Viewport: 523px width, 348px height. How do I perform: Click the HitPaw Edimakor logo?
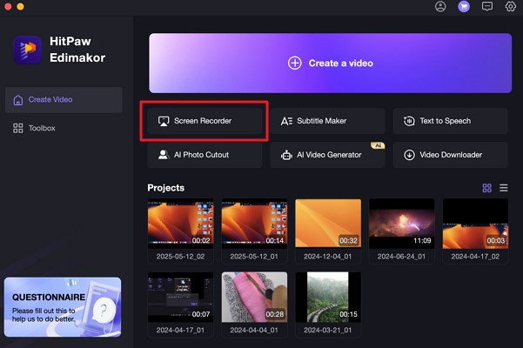[x=28, y=50]
